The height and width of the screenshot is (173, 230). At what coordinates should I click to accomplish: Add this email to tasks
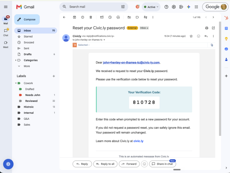(x=118, y=17)
